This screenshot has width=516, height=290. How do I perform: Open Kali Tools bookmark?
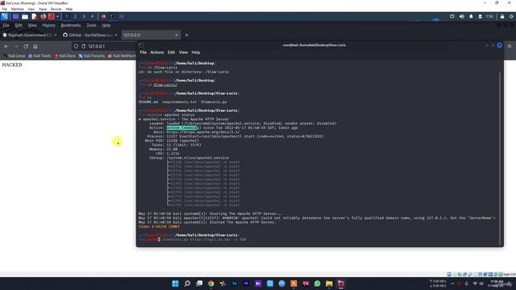click(40, 56)
